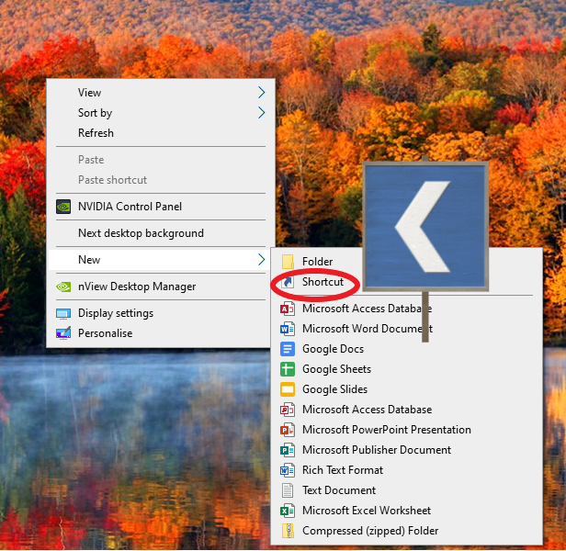The width and height of the screenshot is (566, 551).
Task: Create a Compressed (zipped) Folder
Action: pos(406,531)
